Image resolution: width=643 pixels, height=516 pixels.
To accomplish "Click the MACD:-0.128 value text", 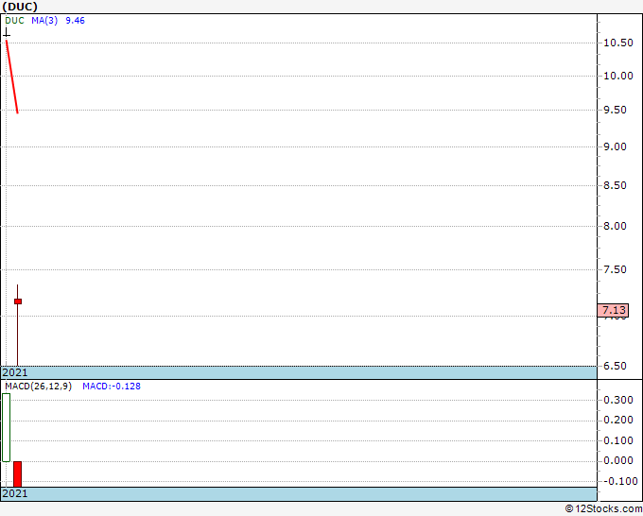I will pyautogui.click(x=112, y=387).
